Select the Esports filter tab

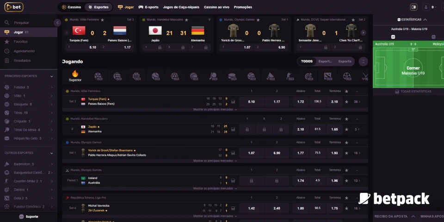pyautogui.click(x=345, y=62)
